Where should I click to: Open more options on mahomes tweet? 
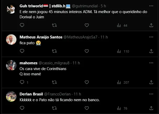151,63
